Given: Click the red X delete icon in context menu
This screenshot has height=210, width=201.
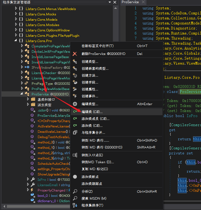Looking at the screenshot, I should pyautogui.click(x=75, y=54).
